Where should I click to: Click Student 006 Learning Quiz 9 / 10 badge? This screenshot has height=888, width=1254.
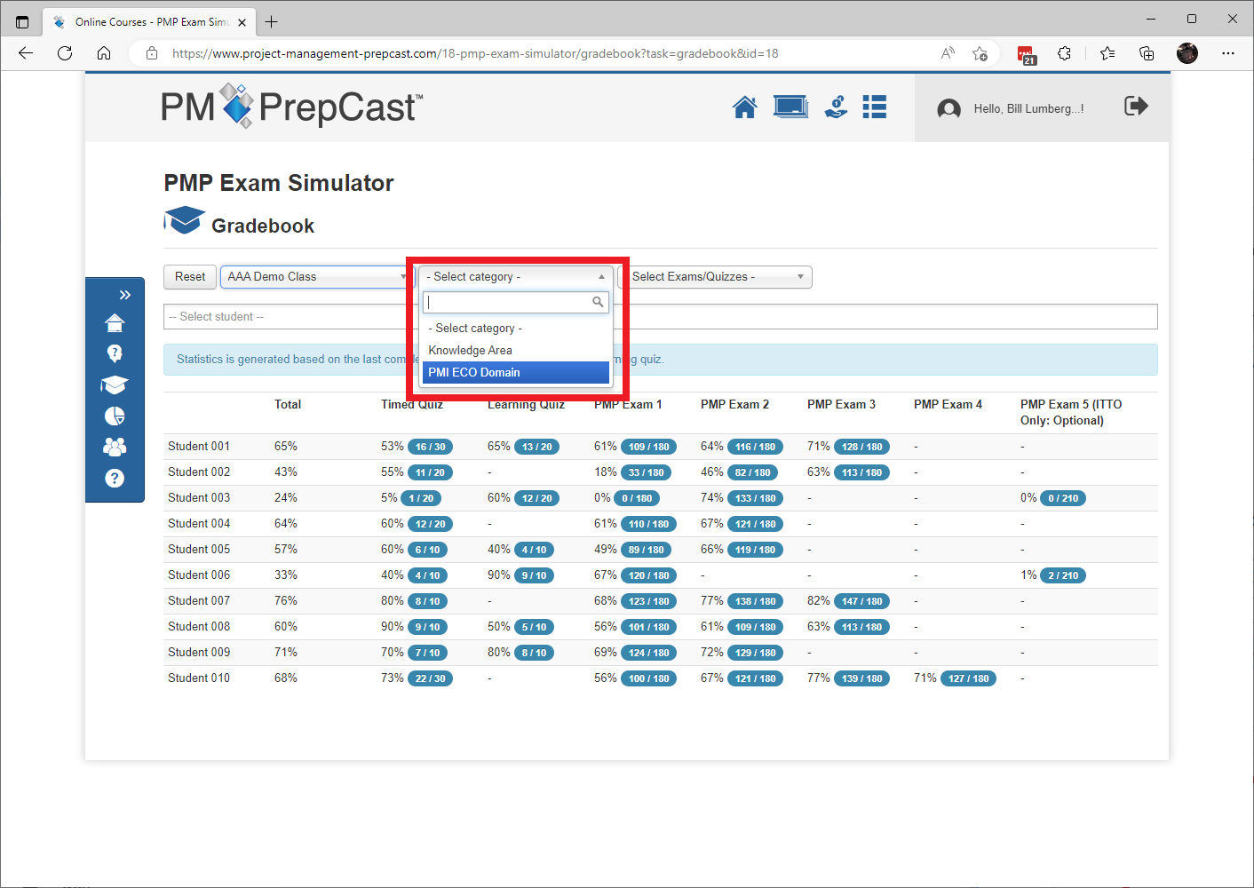(x=536, y=575)
